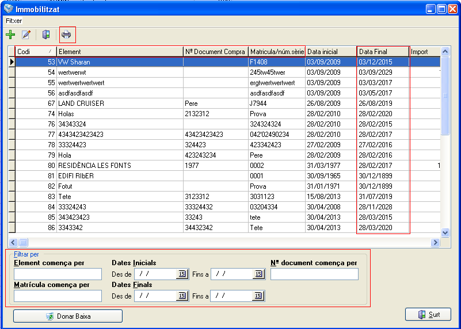Click initial date 15/08/2013
The height and width of the screenshot is (329, 461).
point(331,197)
